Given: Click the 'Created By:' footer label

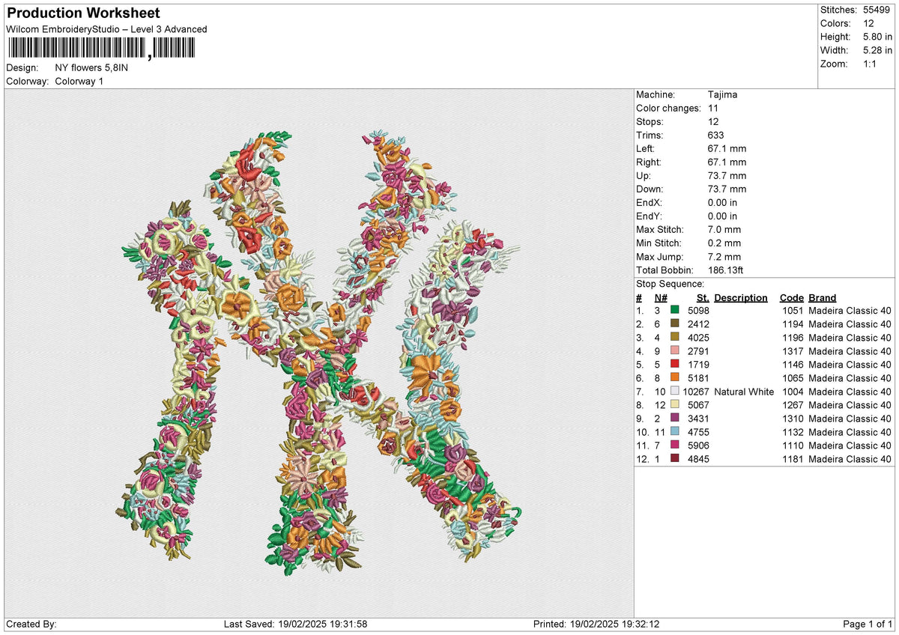Looking at the screenshot, I should click(31, 624).
